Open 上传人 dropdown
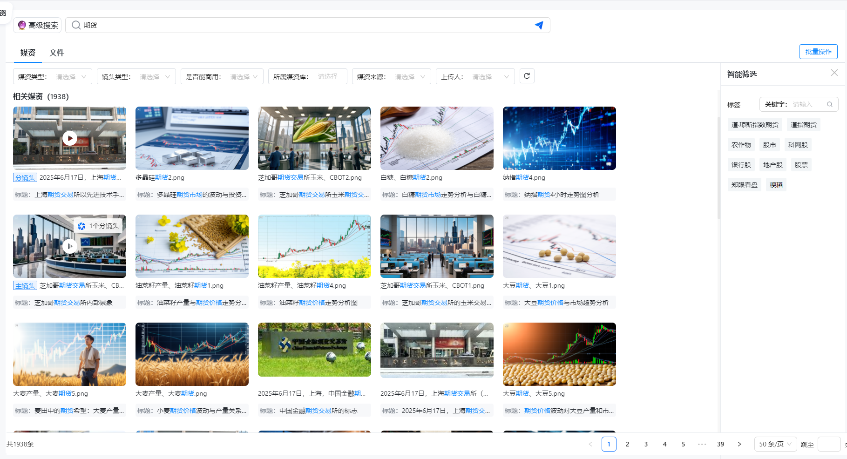 (x=475, y=76)
